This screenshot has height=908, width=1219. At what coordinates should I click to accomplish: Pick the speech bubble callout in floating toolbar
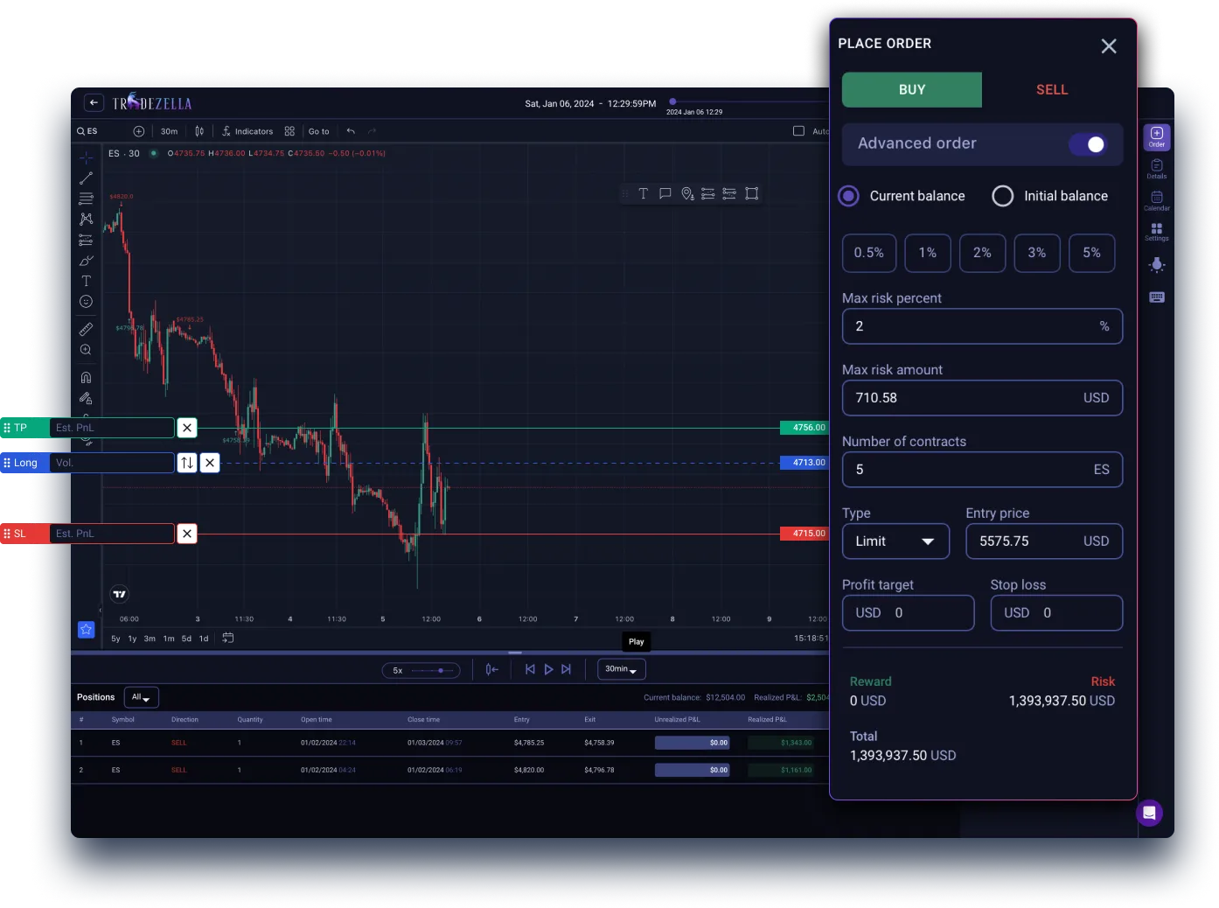tap(665, 193)
